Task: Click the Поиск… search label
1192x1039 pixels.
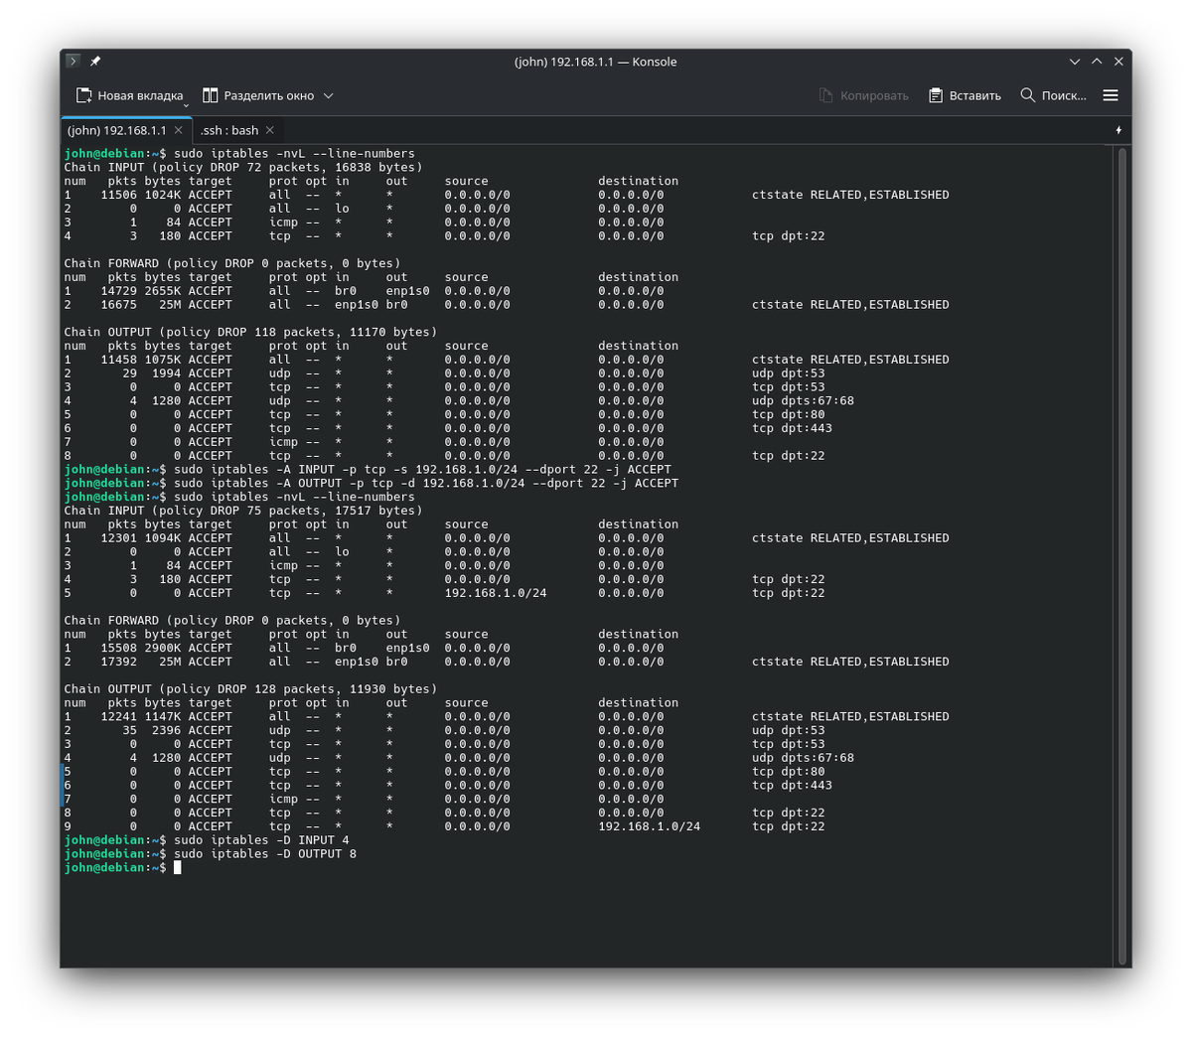Action: 1064,95
